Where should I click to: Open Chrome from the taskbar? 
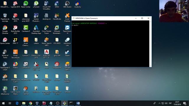pyautogui.click(x=30, y=103)
